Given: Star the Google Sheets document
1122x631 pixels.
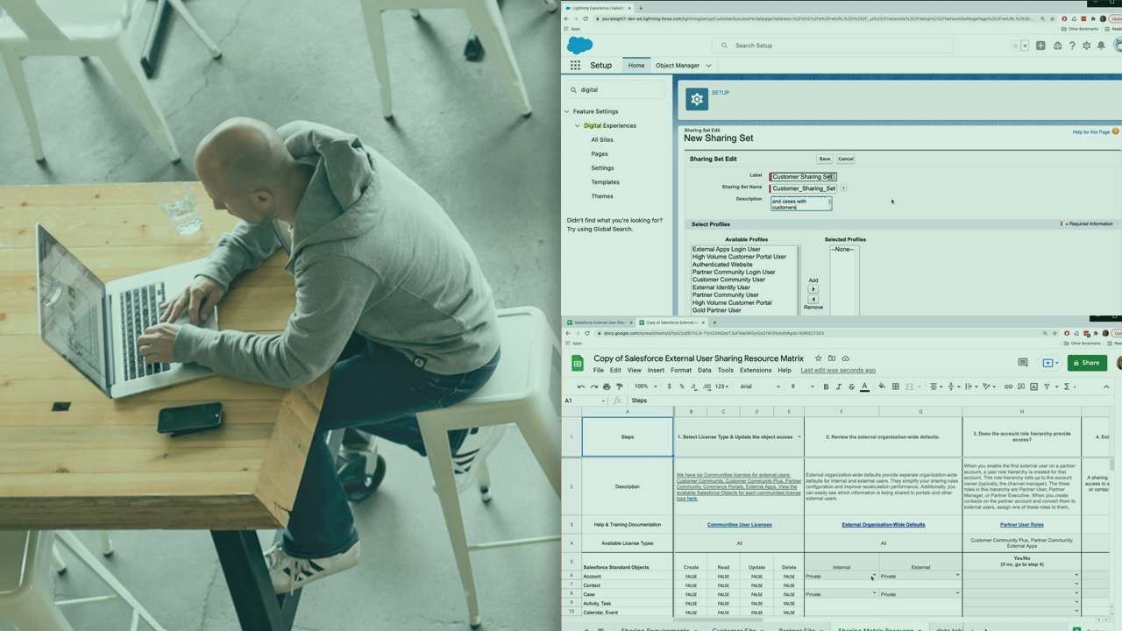Looking at the screenshot, I should (x=818, y=358).
